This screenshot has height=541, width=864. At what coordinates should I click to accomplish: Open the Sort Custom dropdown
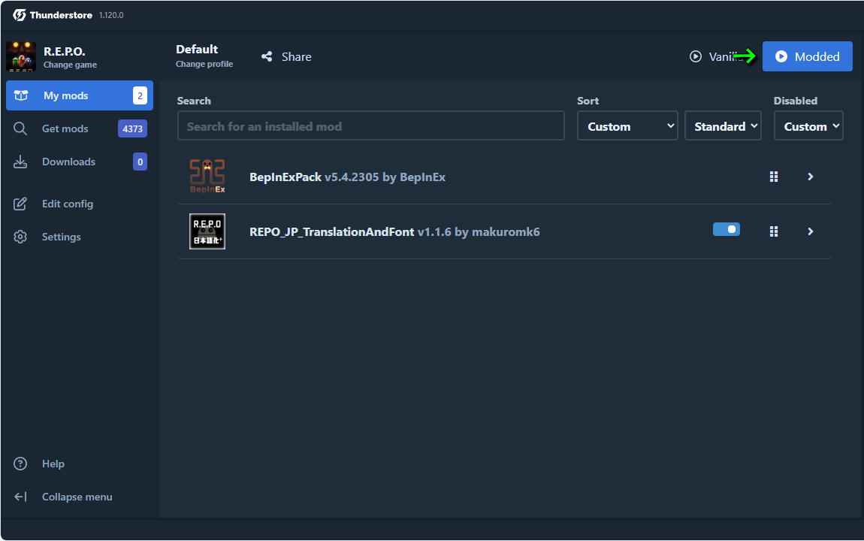coord(627,126)
